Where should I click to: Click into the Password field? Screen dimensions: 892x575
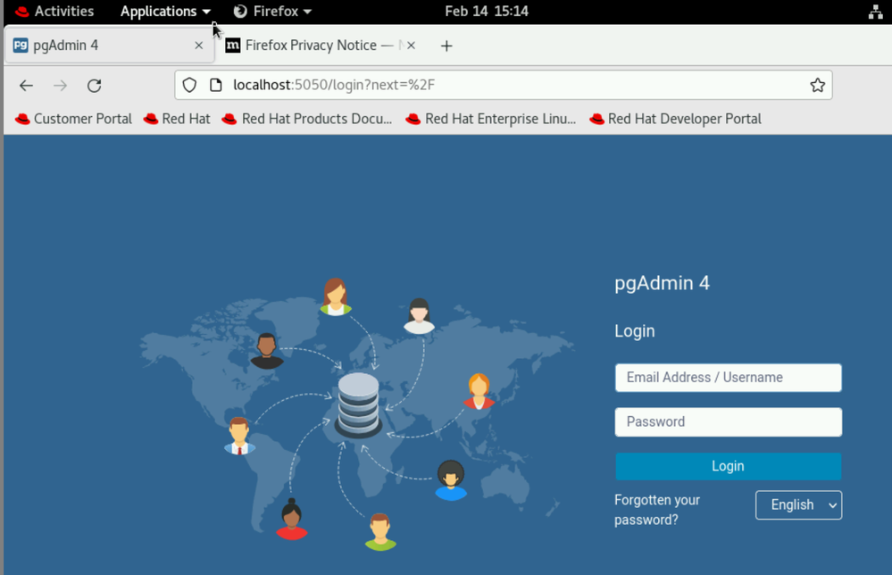728,422
